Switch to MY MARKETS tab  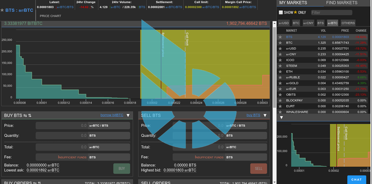293,3
